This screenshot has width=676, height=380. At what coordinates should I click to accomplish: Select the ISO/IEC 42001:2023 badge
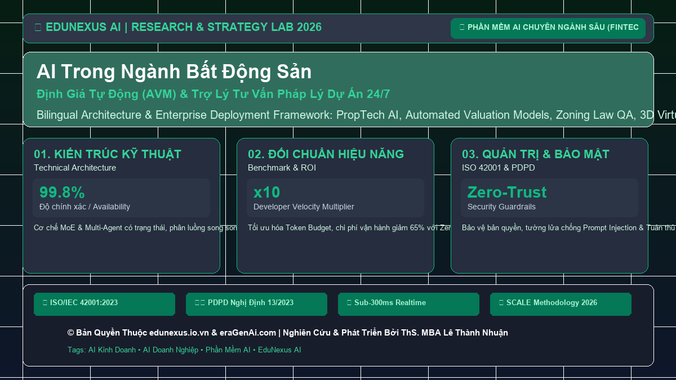click(x=105, y=304)
